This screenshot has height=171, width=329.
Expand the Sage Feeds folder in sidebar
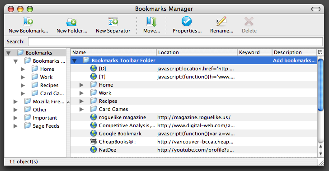tap(15, 126)
